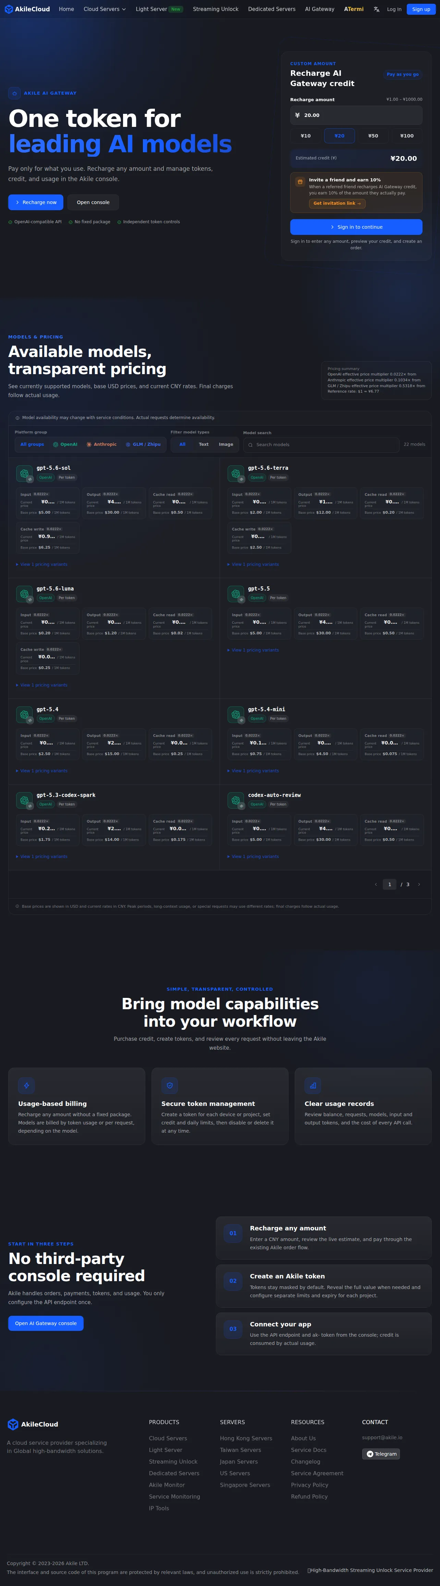Viewport: 440px width, 1586px height.
Task: Filter model types to Image
Action: pyautogui.click(x=226, y=444)
